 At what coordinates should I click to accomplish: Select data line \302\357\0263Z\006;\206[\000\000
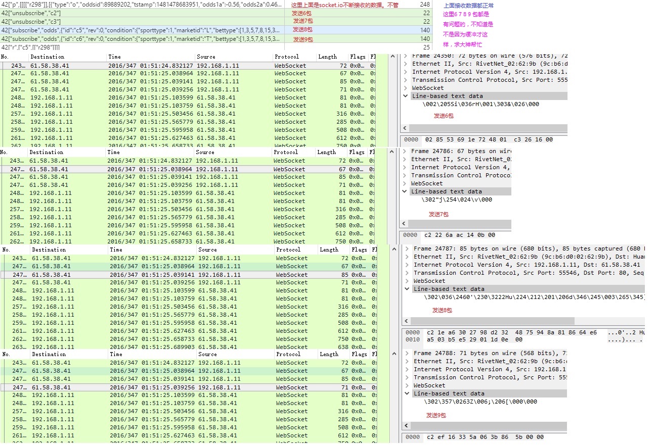click(481, 402)
